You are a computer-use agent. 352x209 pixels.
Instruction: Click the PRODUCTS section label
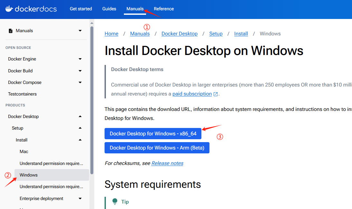(x=15, y=105)
